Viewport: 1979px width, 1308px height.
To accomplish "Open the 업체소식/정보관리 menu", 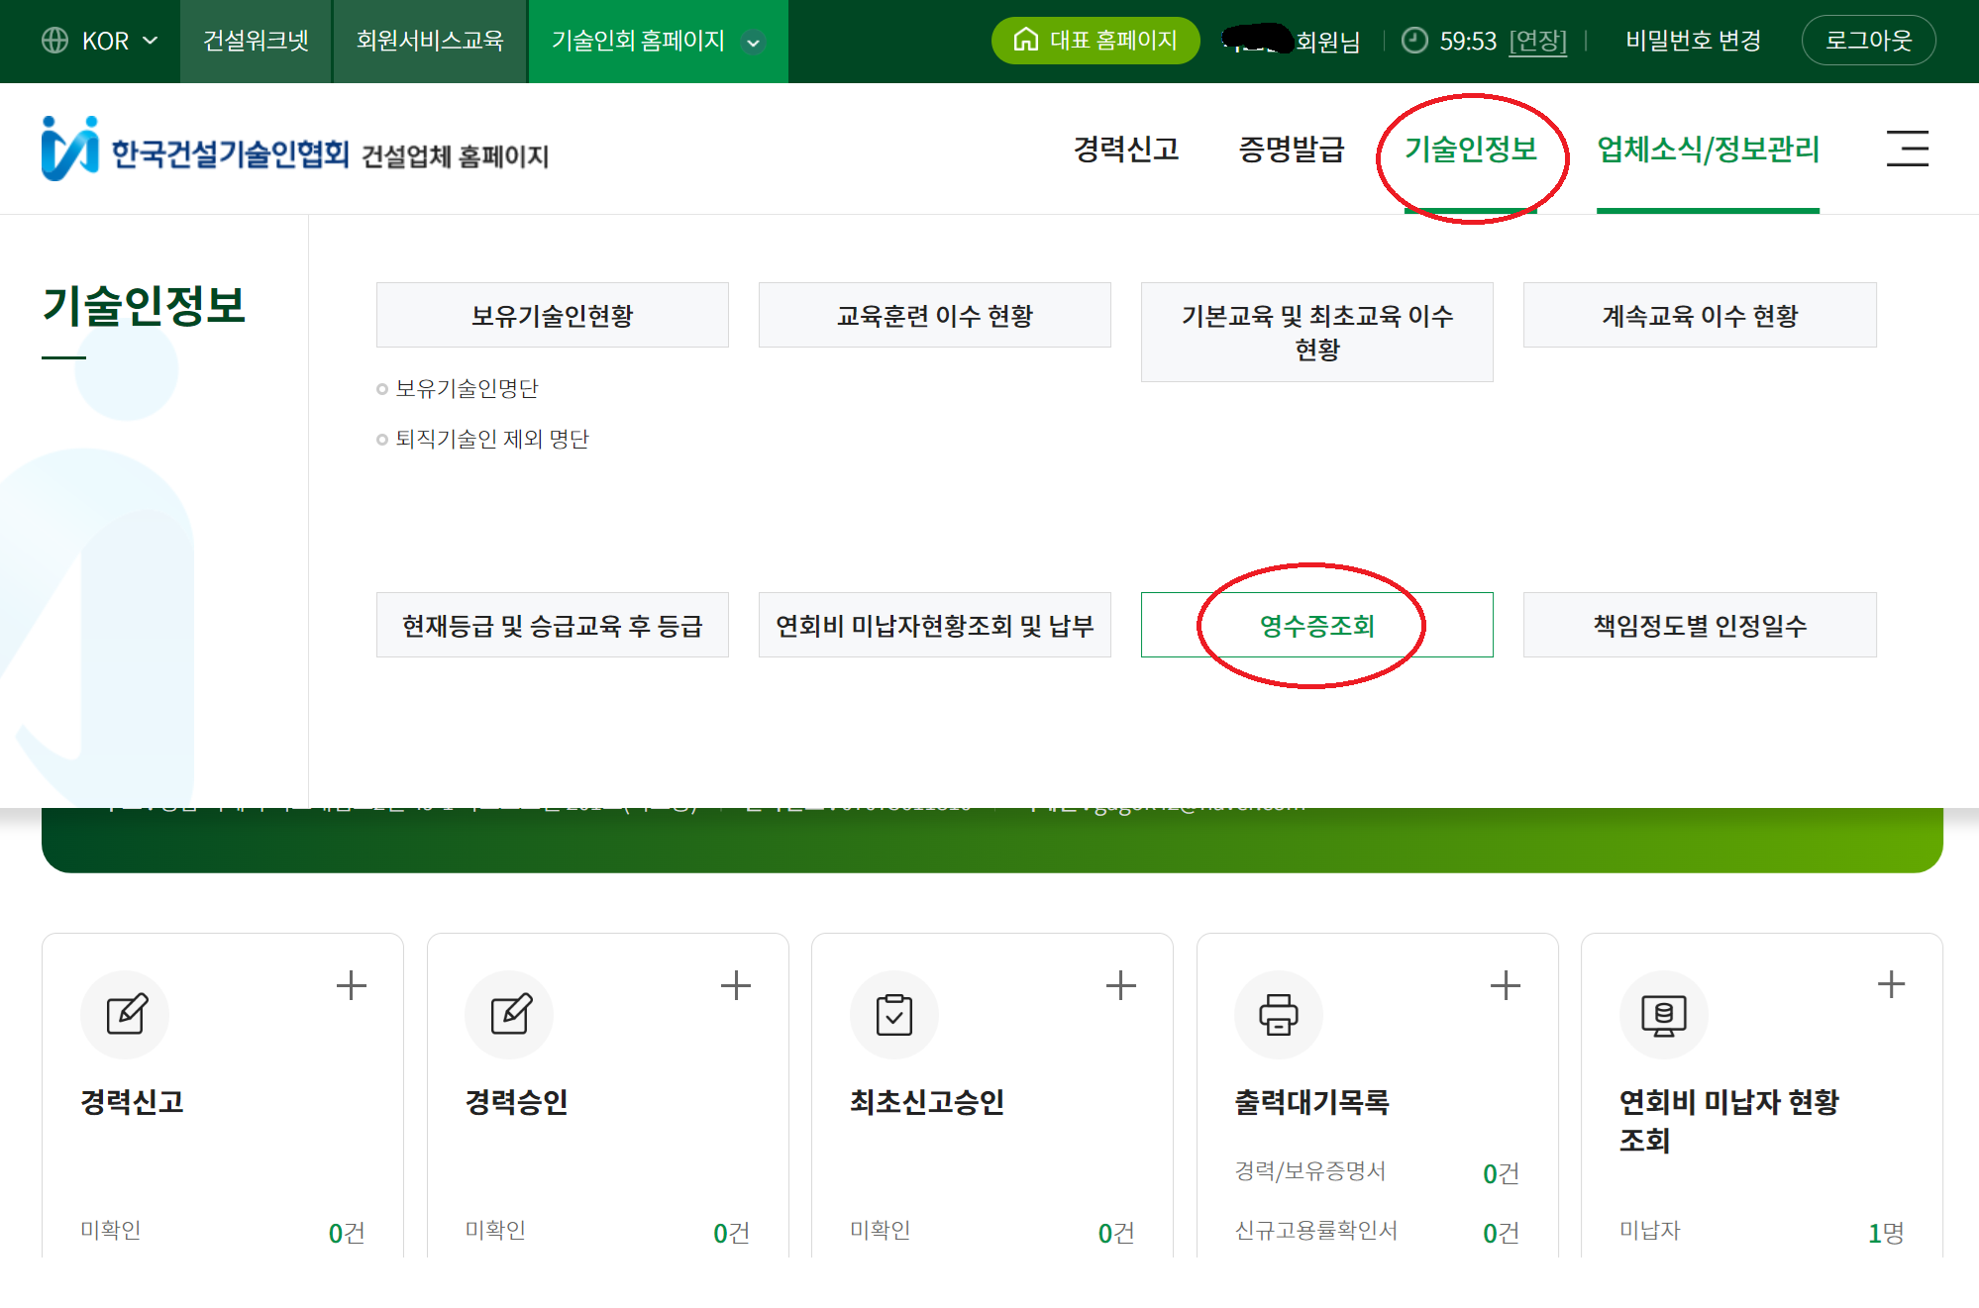I will (x=1708, y=149).
